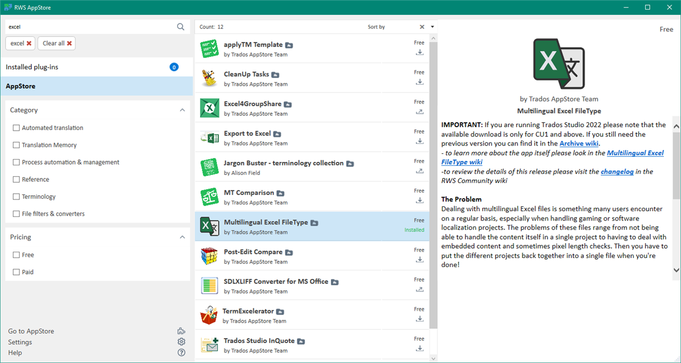Click the Multilingual Excel FileType large logo
This screenshot has height=363, width=681.
(x=559, y=63)
